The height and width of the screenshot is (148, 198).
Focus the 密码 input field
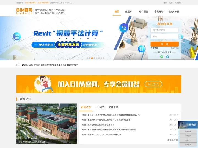[x=164, y=36]
